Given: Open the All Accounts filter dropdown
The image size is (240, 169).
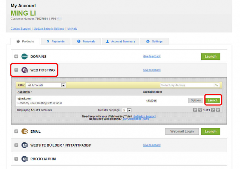Looking at the screenshot, I should (63, 85).
